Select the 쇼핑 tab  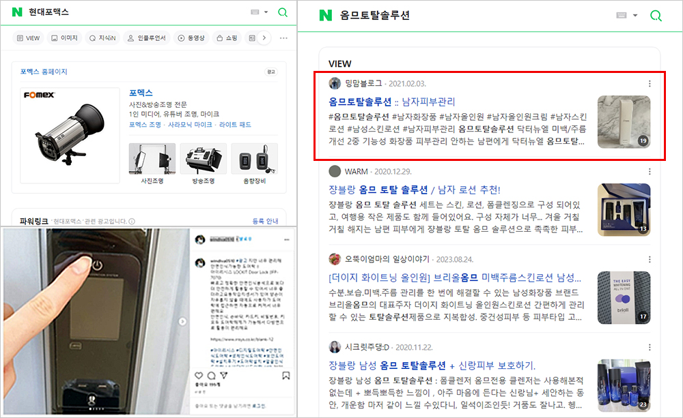point(227,38)
